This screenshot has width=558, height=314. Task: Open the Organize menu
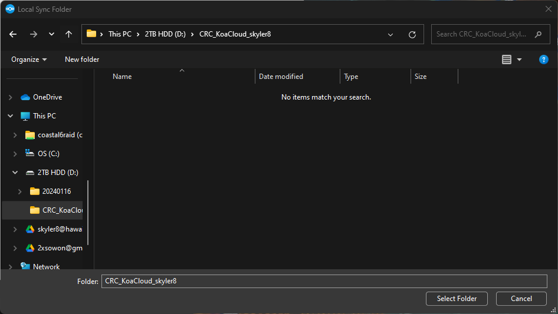click(29, 60)
